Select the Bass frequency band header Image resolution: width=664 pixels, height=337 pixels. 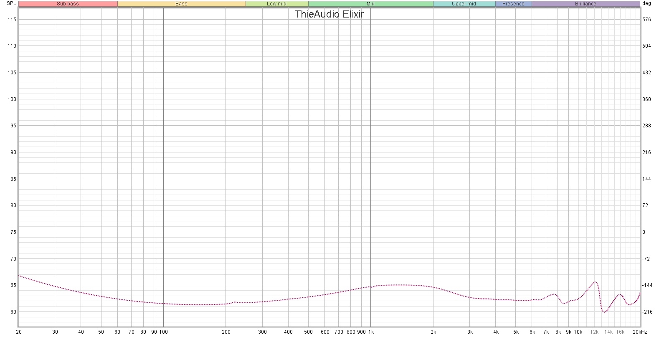181,4
